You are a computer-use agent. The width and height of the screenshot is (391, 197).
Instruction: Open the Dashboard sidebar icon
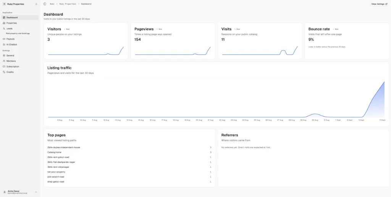tap(4, 18)
